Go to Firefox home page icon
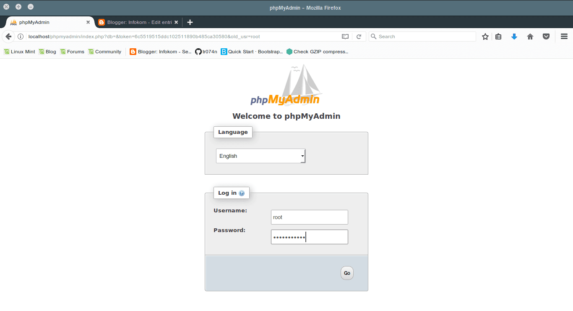Viewport: 573px width, 311px height. [530, 37]
